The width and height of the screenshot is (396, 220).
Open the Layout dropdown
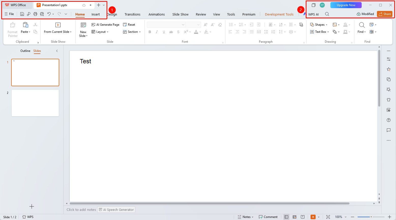click(100, 32)
